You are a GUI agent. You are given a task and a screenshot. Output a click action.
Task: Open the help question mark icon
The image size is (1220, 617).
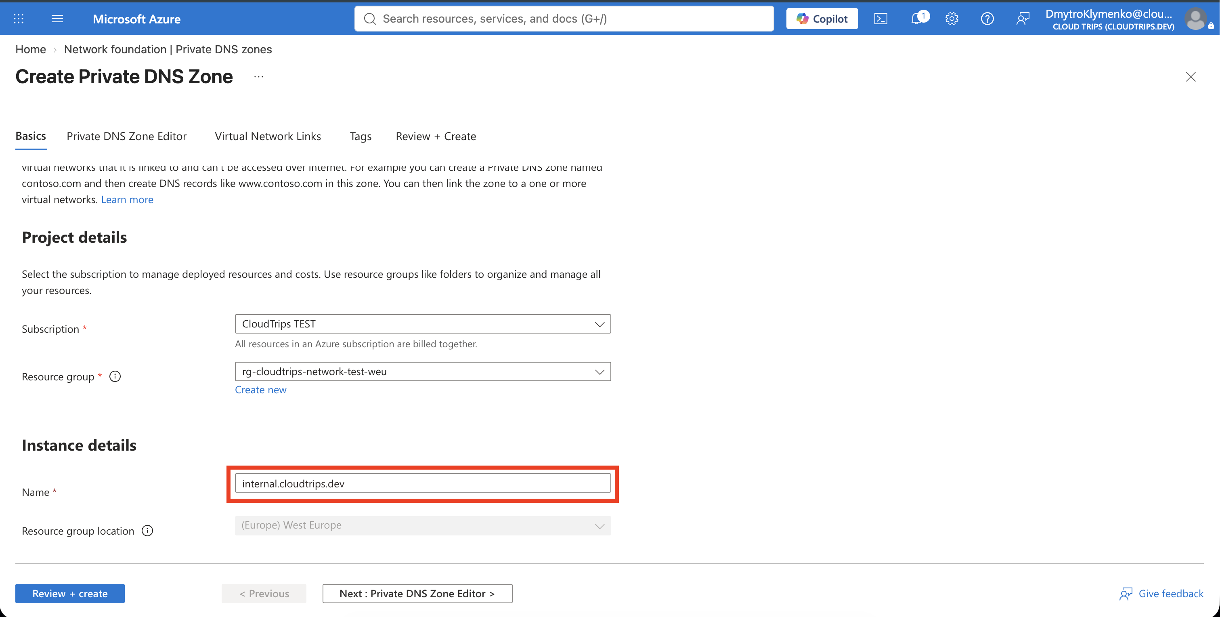(x=987, y=19)
